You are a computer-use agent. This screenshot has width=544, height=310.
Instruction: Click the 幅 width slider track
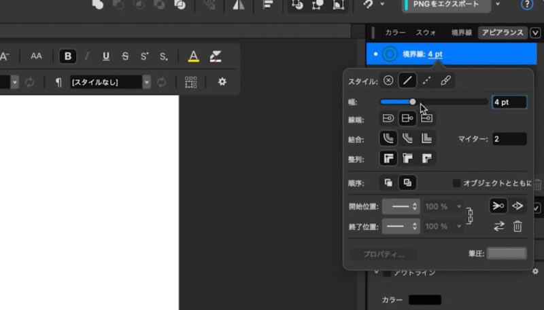tap(434, 102)
